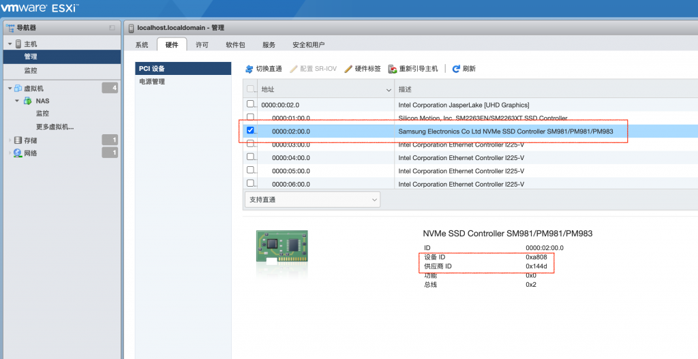This screenshot has width=698, height=359.
Task: Click the Ethernet Controller I225-V at 0000:04:00.0
Action: pos(461,158)
